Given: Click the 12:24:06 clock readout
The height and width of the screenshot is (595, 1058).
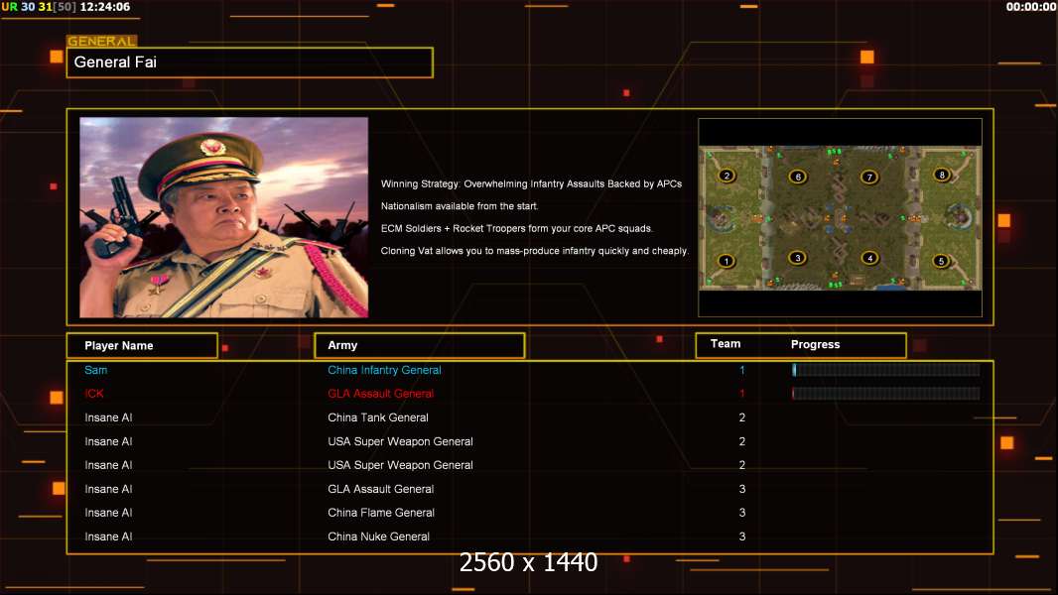Looking at the screenshot, I should click(105, 7).
